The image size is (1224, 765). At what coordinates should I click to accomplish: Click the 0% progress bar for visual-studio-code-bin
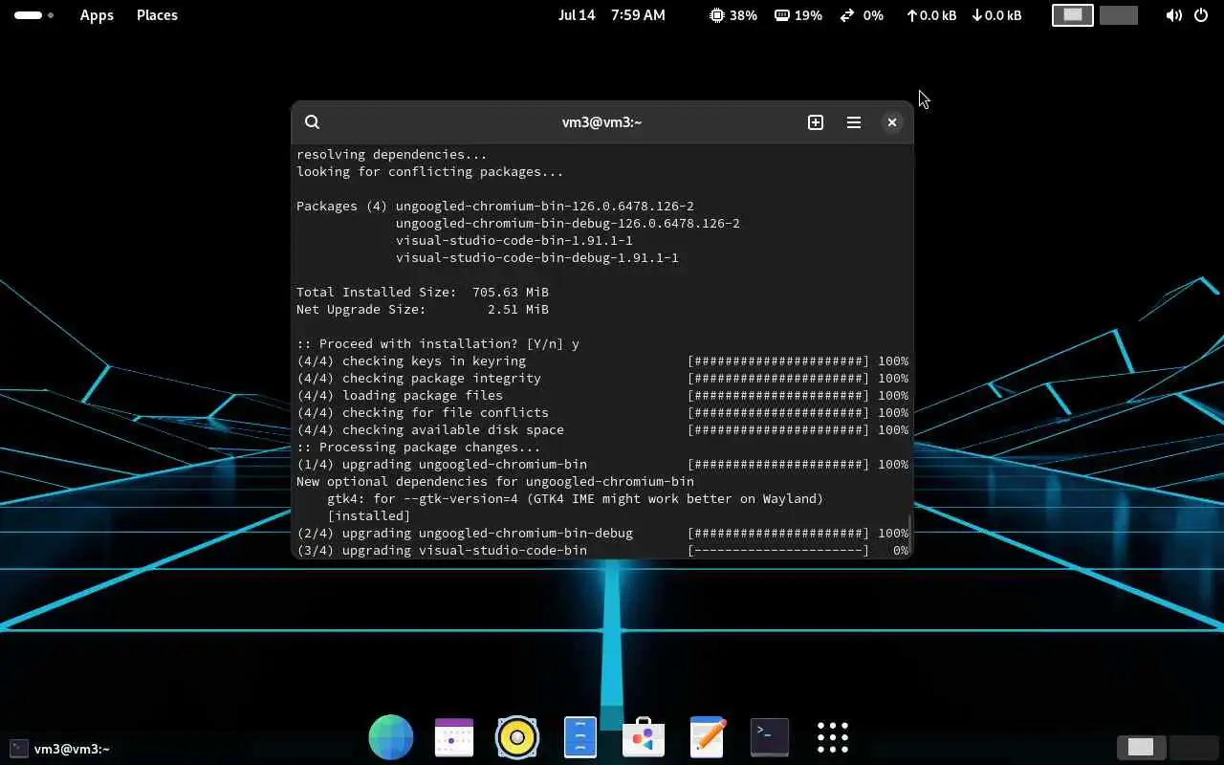click(778, 551)
